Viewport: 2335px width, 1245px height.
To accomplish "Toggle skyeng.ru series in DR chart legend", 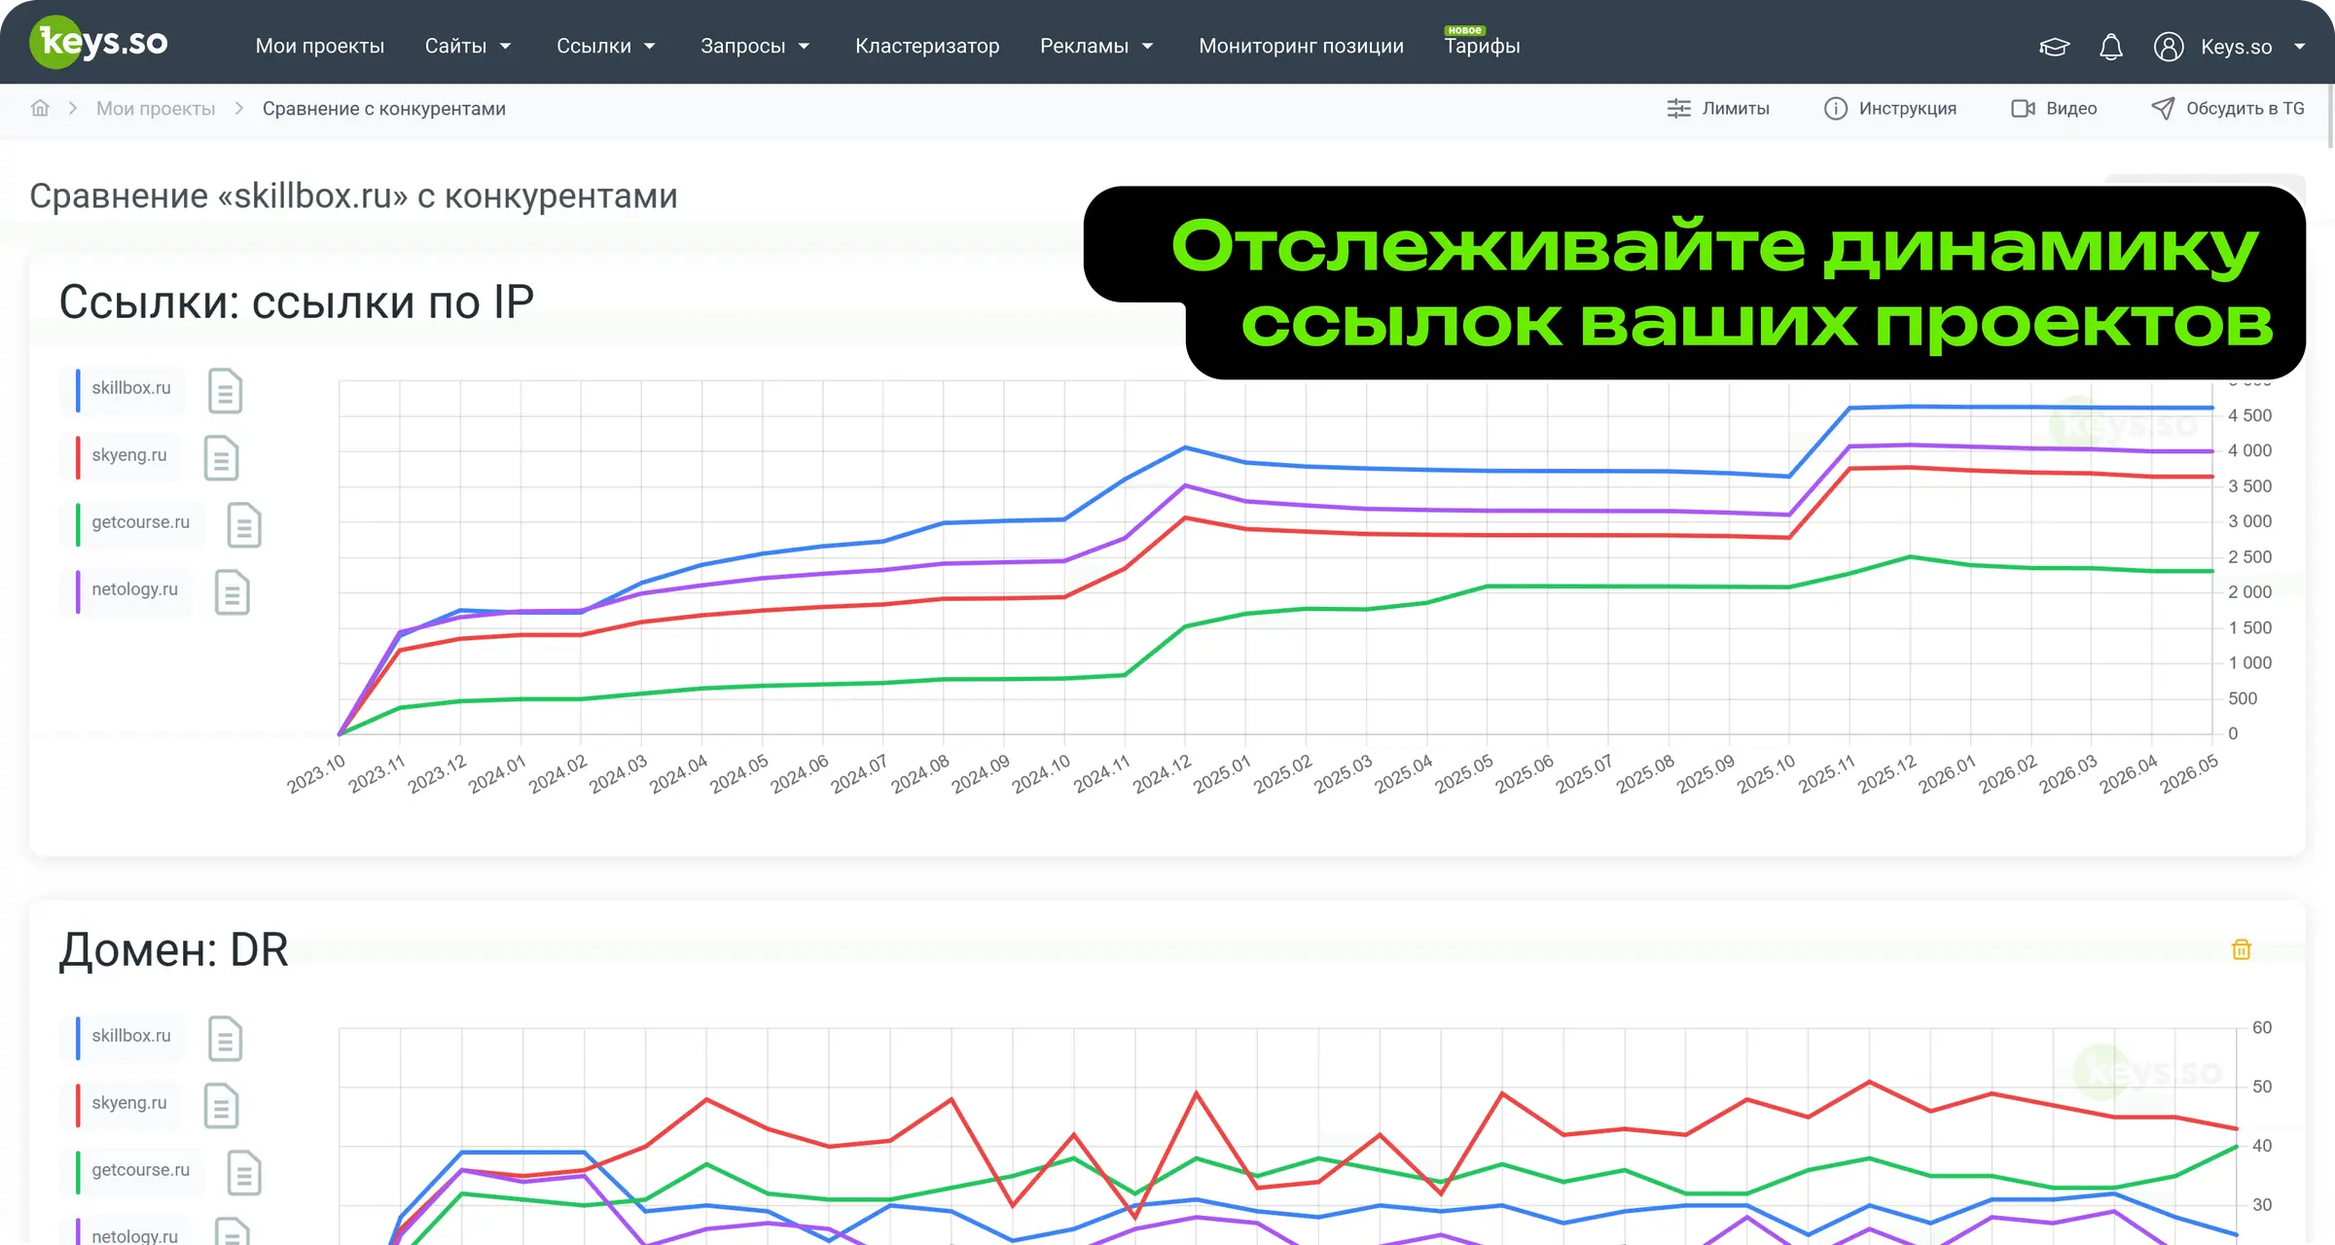I will (122, 1104).
